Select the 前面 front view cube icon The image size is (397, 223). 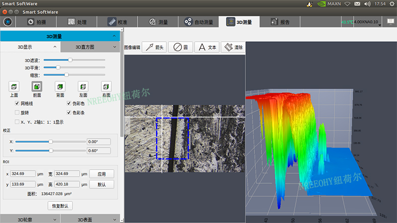click(37, 87)
